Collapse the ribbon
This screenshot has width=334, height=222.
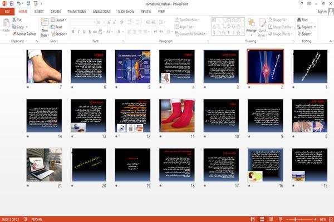coord(331,41)
